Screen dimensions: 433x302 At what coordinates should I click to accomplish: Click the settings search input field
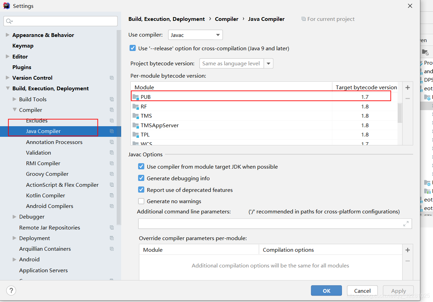pos(63,21)
